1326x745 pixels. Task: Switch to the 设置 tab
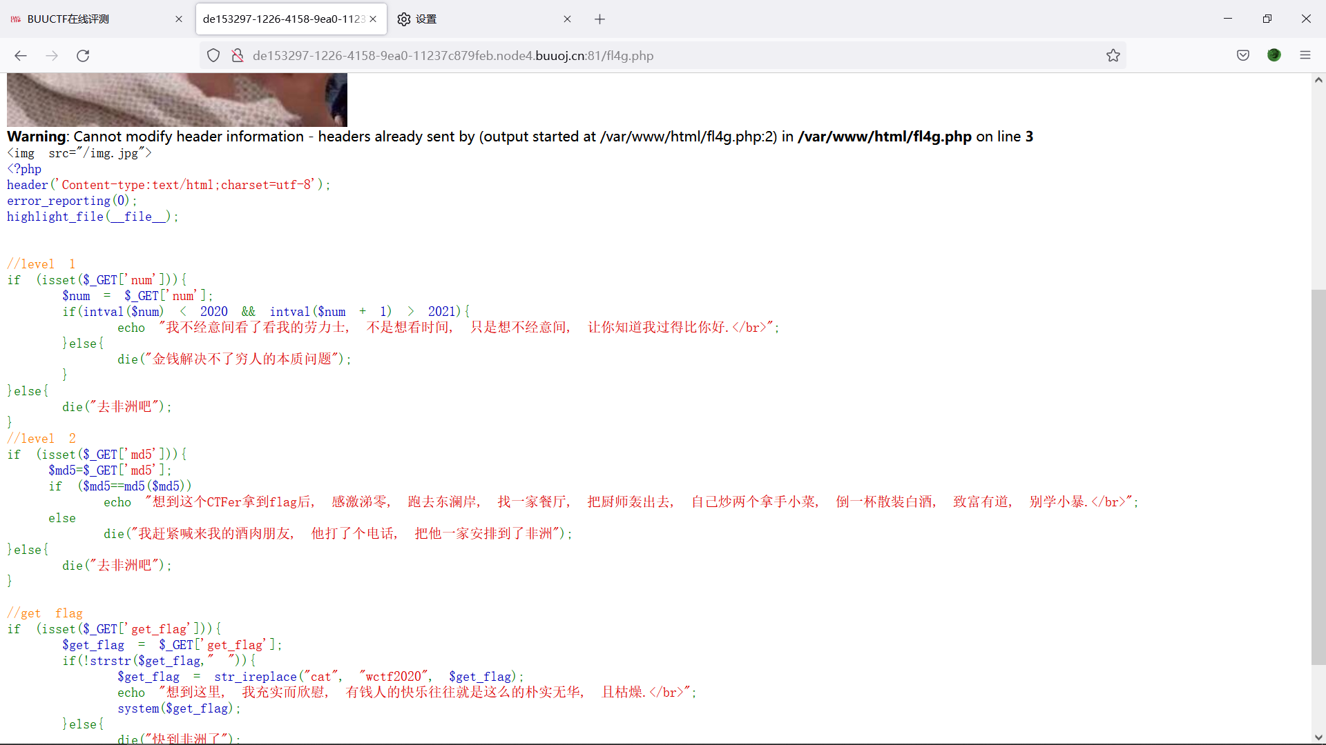click(477, 19)
